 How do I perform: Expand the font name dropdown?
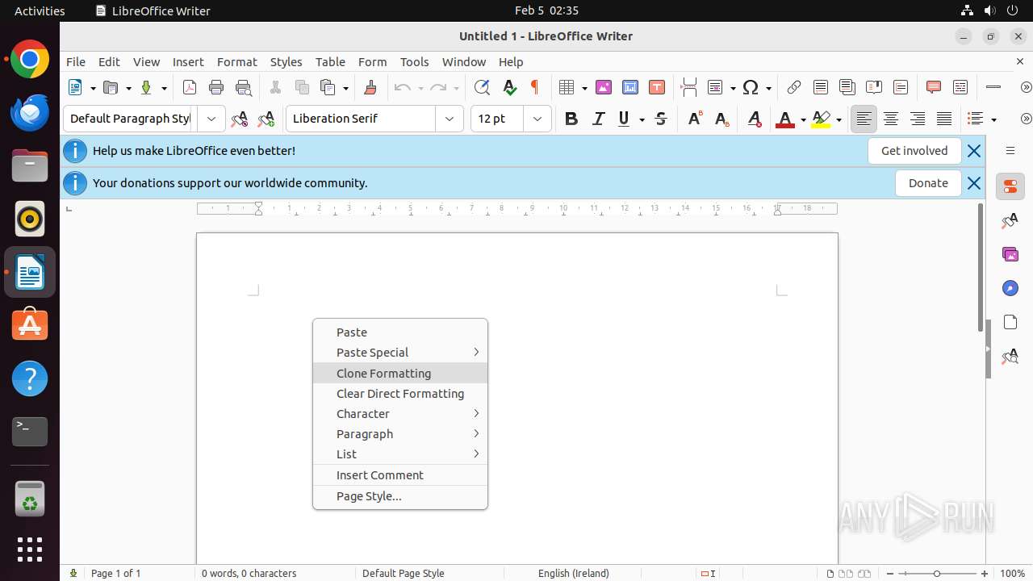click(x=450, y=119)
